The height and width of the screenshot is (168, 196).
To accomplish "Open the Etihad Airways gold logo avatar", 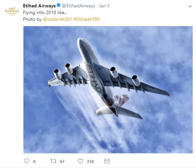I will point(12,11).
